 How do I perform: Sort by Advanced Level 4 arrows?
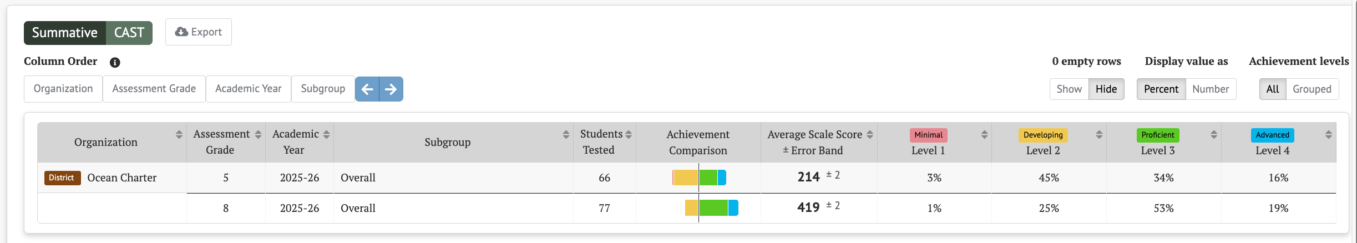tap(1328, 134)
